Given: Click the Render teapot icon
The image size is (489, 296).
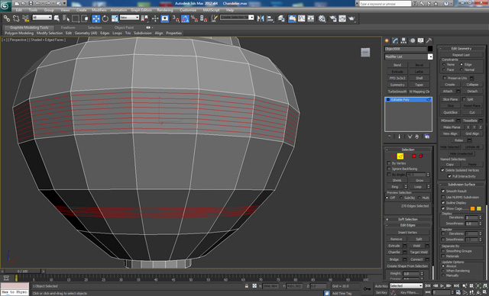Looking at the screenshot, I should point(352,18).
